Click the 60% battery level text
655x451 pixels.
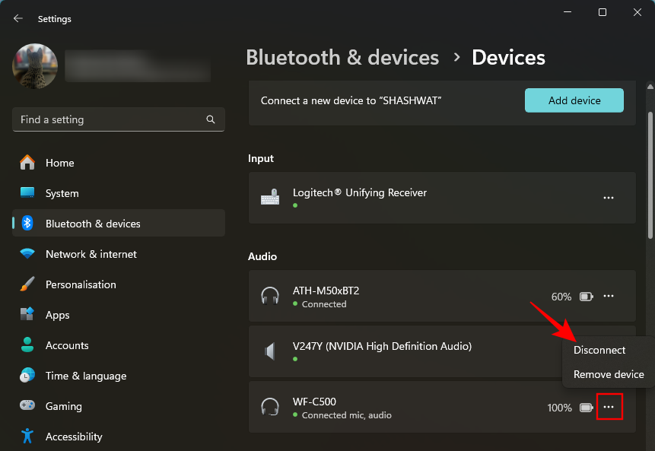561,297
